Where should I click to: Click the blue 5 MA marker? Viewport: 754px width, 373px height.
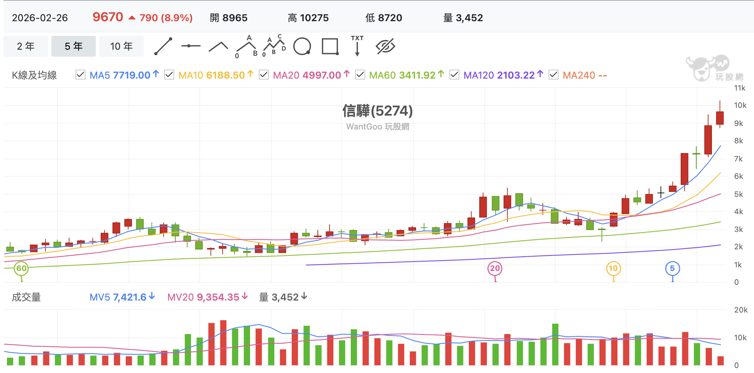673,269
